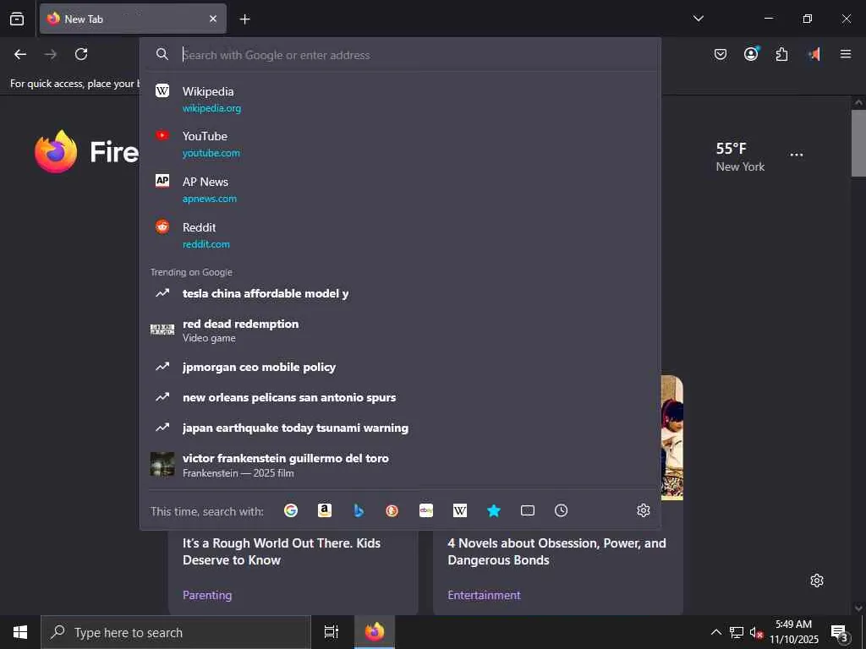Image resolution: width=866 pixels, height=649 pixels.
Task: Select 'victor frankenstein guillermo del toro'
Action: 400,465
